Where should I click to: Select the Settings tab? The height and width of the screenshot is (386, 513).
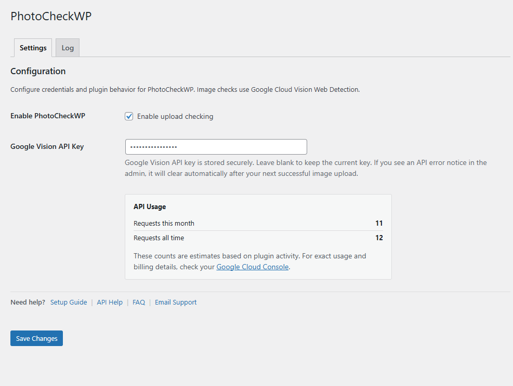tap(33, 48)
